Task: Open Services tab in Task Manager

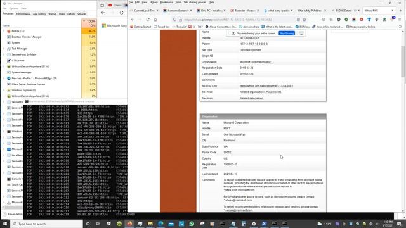Action: coord(82,14)
